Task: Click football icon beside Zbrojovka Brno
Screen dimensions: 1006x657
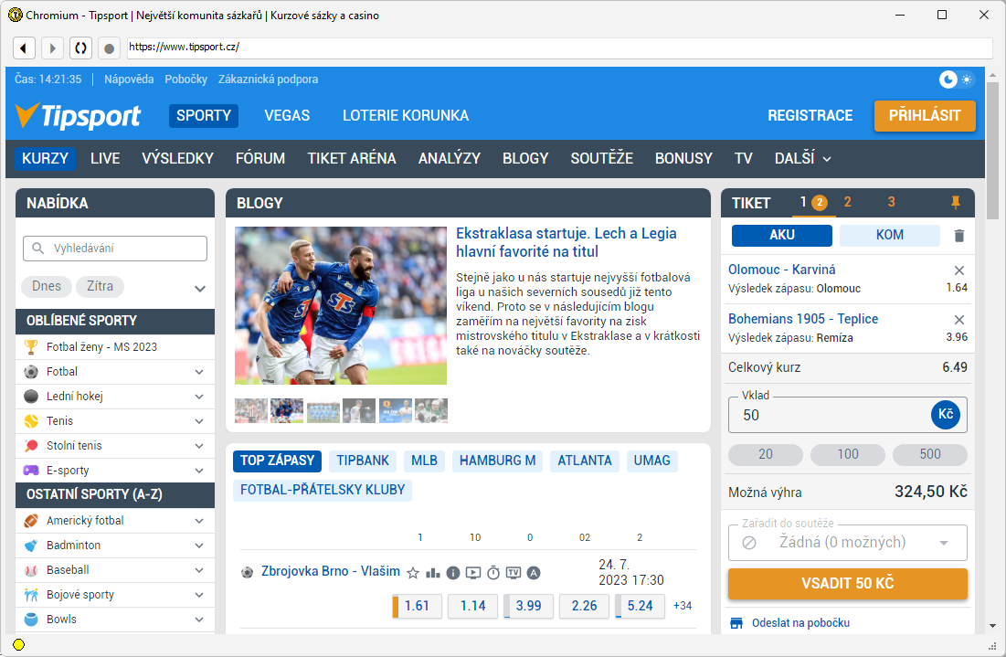Action: coord(247,572)
